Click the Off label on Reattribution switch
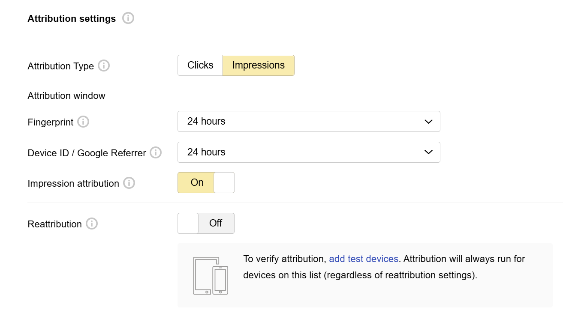Viewport: 563px width, 319px height. tap(216, 224)
